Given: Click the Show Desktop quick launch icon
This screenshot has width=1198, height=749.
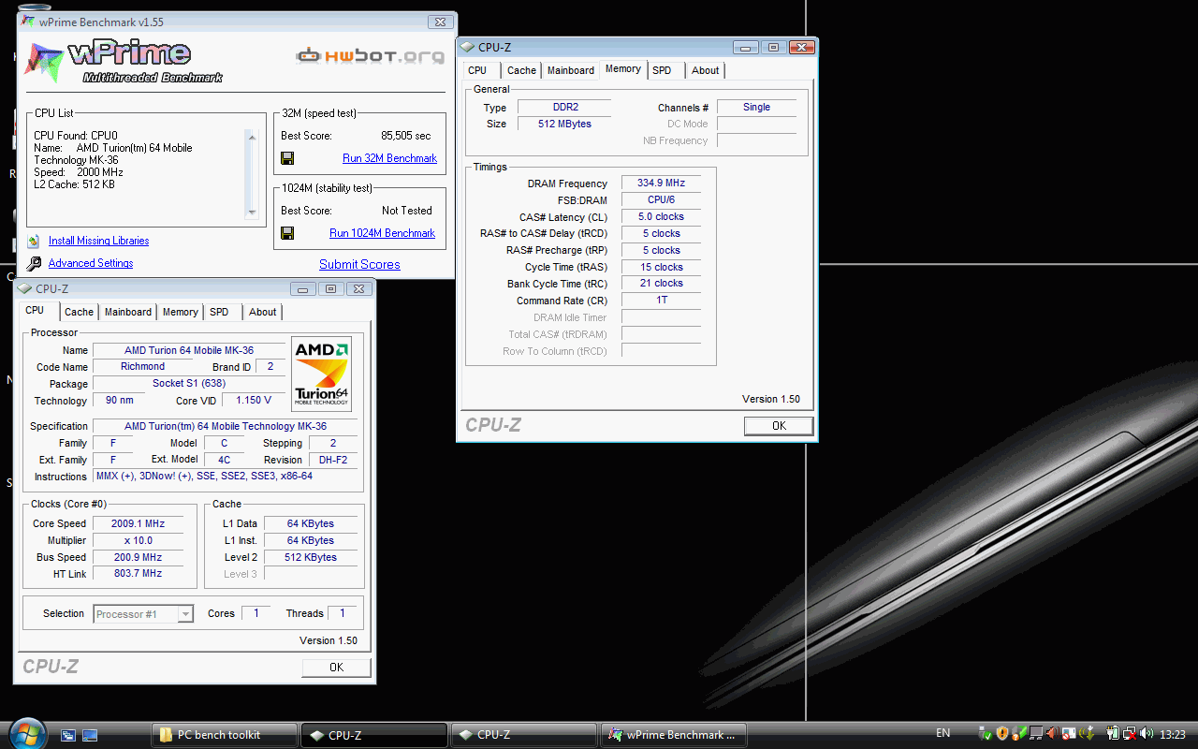Looking at the screenshot, I should pos(90,735).
